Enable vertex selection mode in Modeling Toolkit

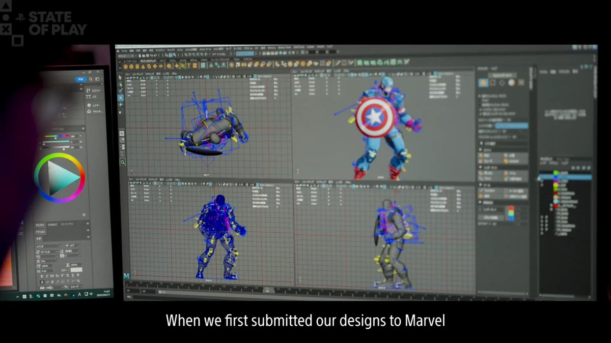pyautogui.click(x=492, y=83)
